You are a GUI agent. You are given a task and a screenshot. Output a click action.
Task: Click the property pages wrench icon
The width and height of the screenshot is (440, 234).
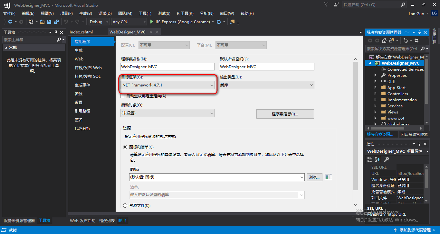(387, 159)
